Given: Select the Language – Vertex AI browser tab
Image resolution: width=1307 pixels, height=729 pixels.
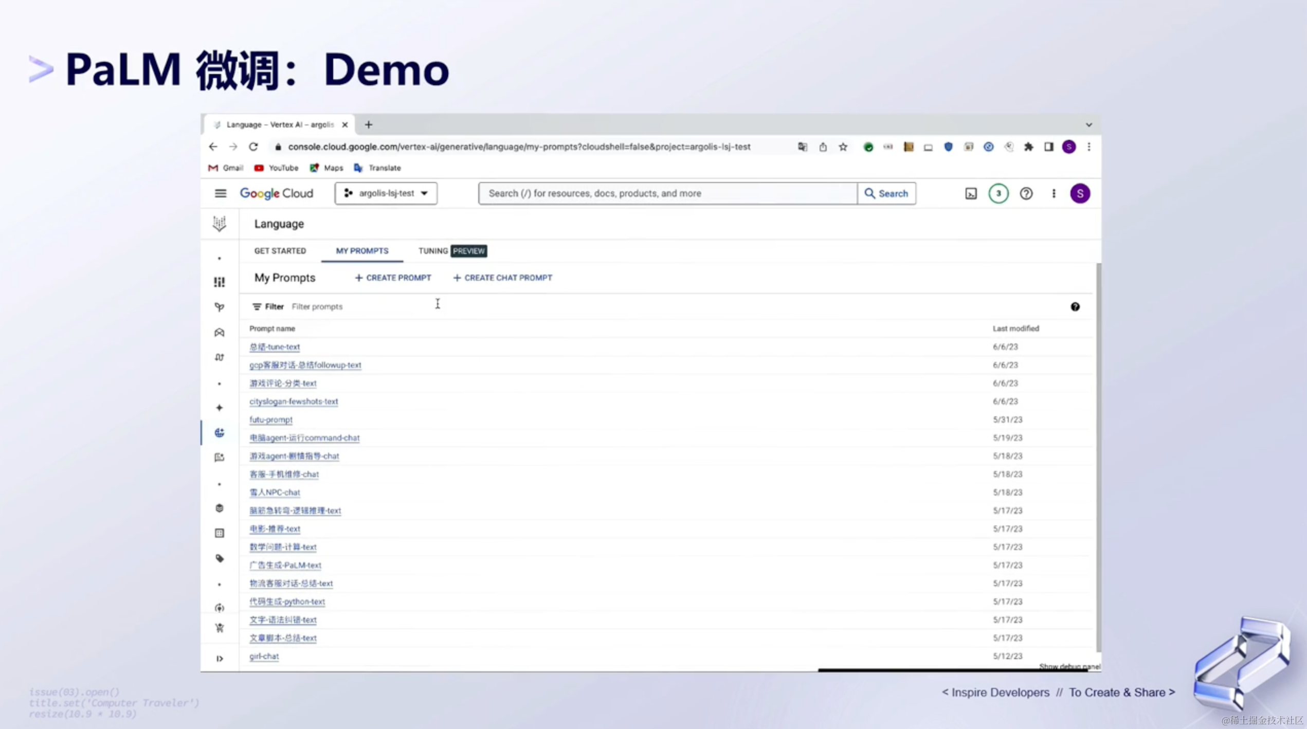Looking at the screenshot, I should 279,125.
